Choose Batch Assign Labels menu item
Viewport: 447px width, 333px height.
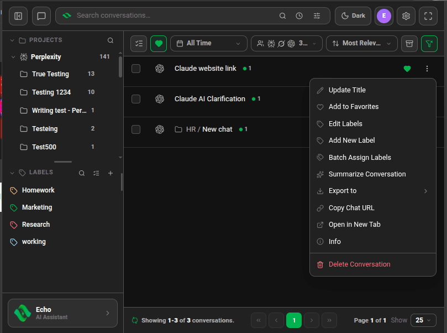point(373,158)
